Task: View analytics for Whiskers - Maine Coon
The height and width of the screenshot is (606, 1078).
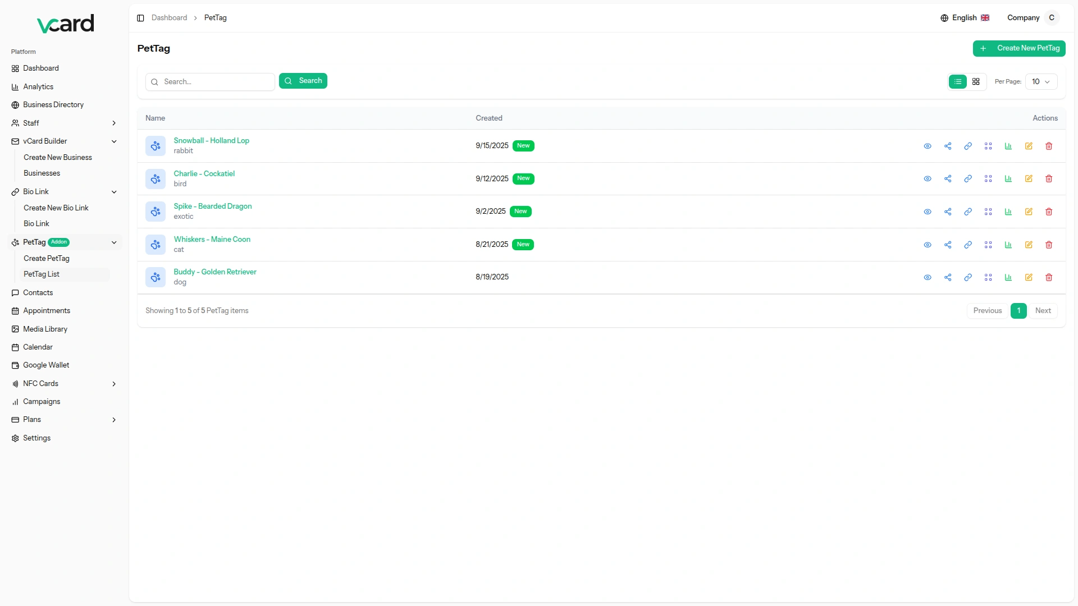Action: click(x=1008, y=245)
